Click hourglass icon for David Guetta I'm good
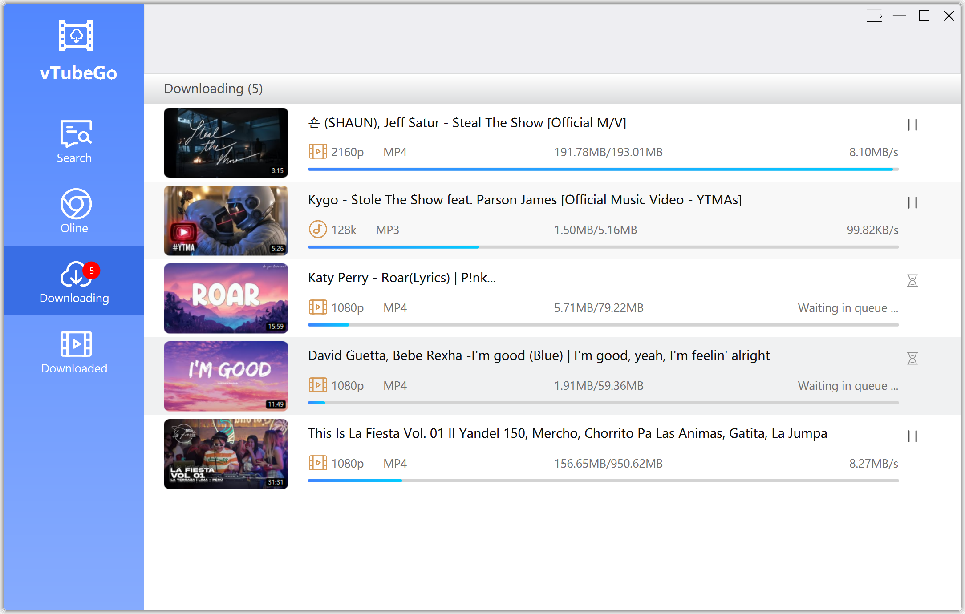This screenshot has width=965, height=614. pos(912,358)
